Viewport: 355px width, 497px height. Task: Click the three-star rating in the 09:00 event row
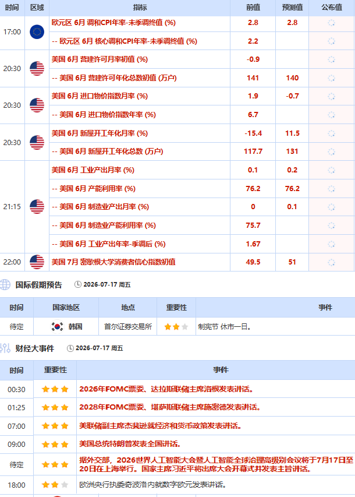(55, 445)
